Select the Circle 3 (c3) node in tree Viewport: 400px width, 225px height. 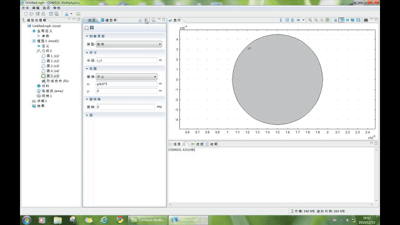tap(51, 66)
